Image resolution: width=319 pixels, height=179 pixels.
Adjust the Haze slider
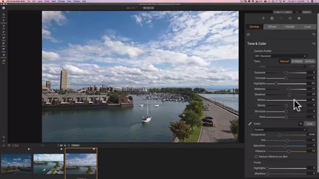point(286,117)
